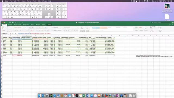Click the Format cells ribbon button

coord(146,29)
